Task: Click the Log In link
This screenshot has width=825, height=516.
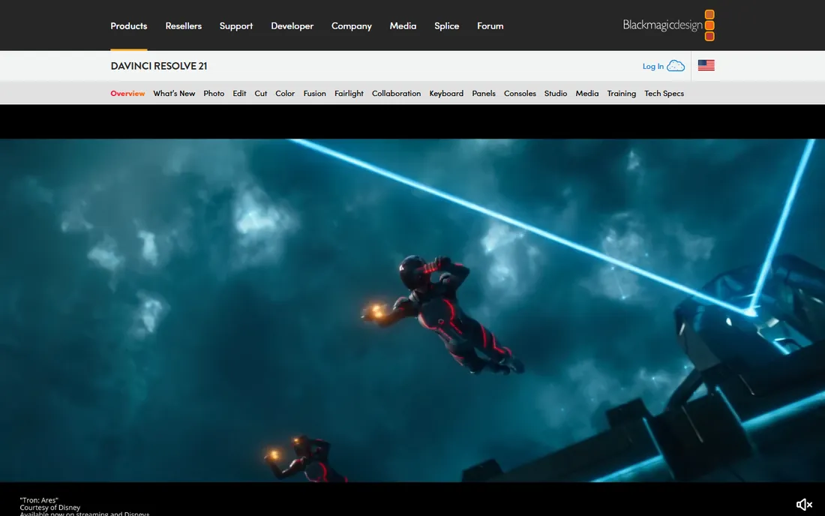Action: click(x=653, y=66)
